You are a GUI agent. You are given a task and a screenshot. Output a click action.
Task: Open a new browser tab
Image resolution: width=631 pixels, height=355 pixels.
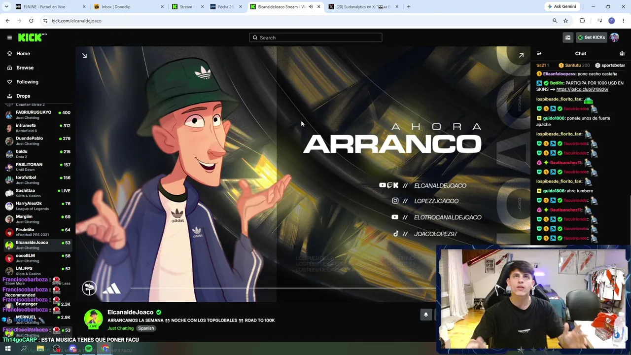[409, 7]
